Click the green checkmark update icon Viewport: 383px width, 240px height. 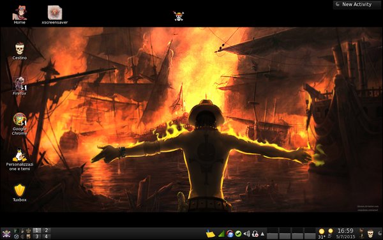pos(238,234)
